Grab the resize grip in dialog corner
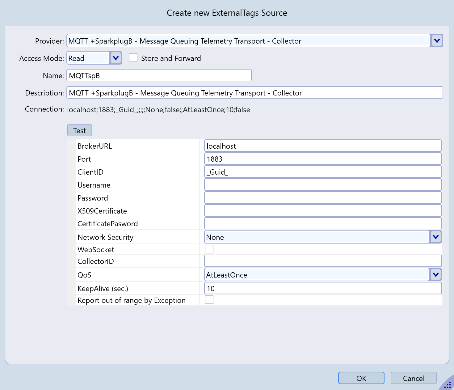The height and width of the screenshot is (390, 454). tap(448, 385)
